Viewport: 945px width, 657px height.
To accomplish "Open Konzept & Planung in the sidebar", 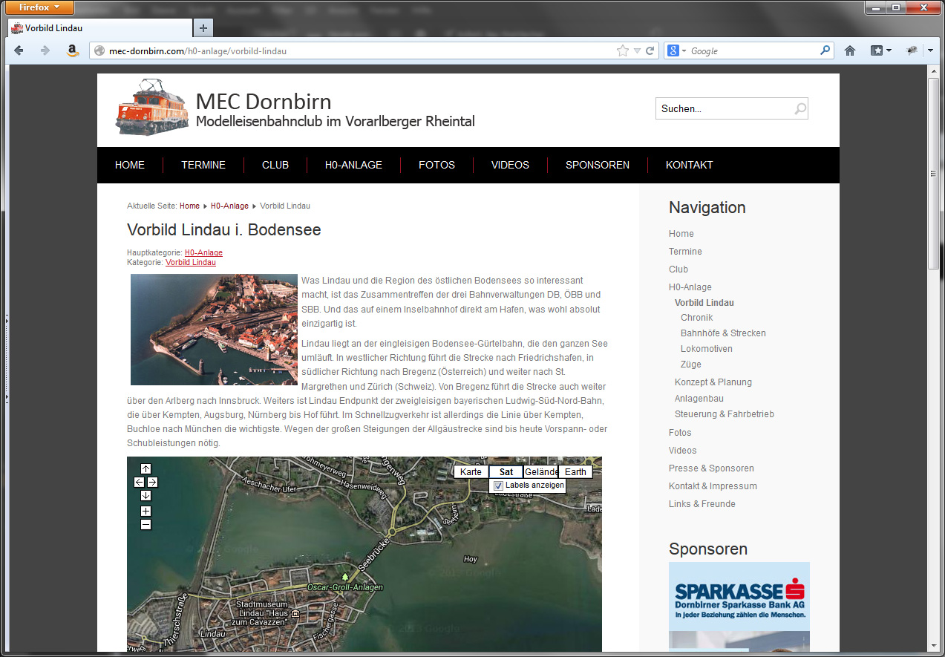I will pyautogui.click(x=713, y=382).
